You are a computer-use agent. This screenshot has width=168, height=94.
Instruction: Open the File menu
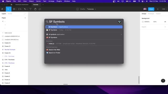tap(14, 1)
